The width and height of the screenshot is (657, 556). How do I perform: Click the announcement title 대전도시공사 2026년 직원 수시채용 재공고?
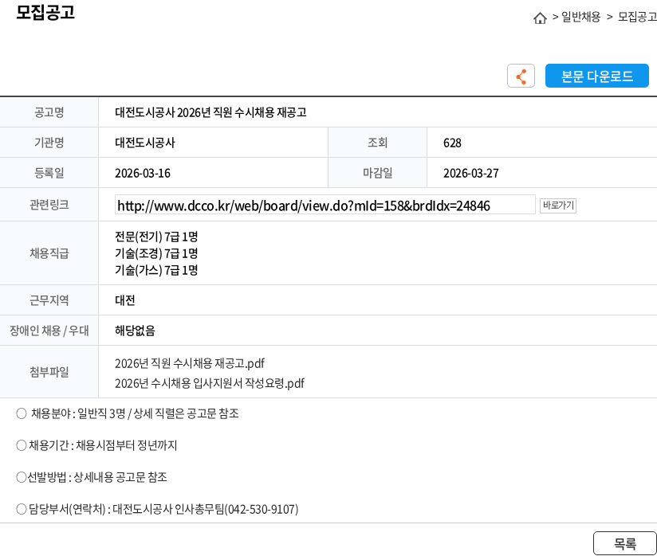coord(210,112)
